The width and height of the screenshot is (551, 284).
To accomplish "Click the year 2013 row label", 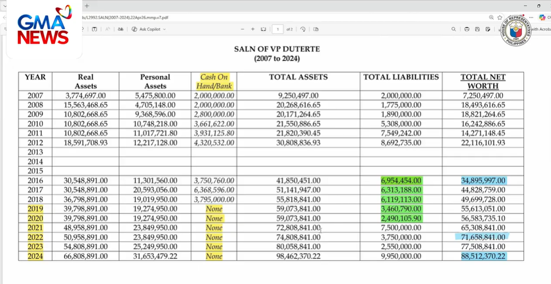I will pos(35,152).
